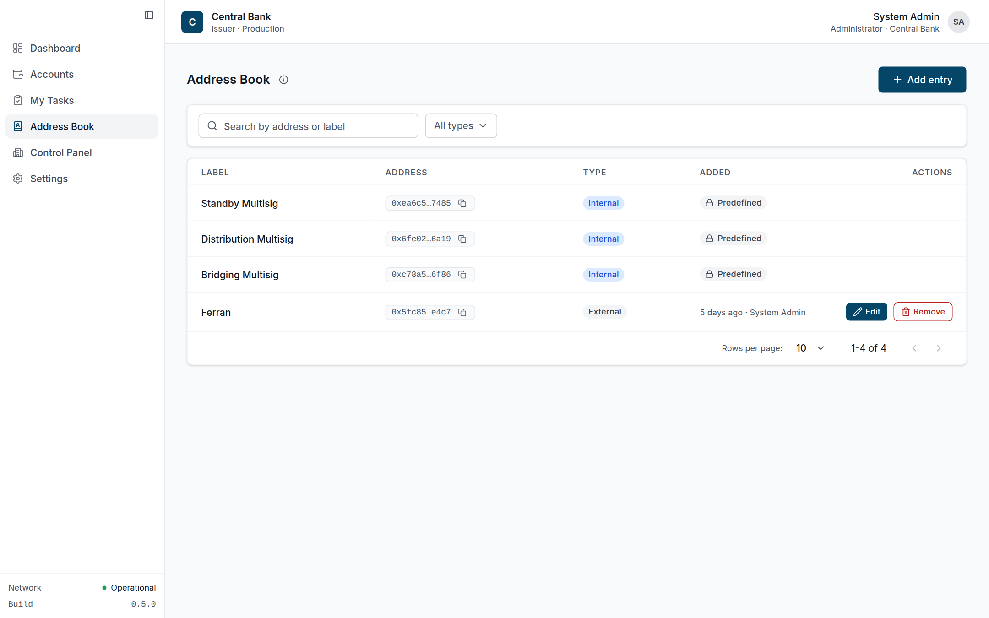The width and height of the screenshot is (989, 618).
Task: Open My Tasks in sidebar
Action: point(82,100)
